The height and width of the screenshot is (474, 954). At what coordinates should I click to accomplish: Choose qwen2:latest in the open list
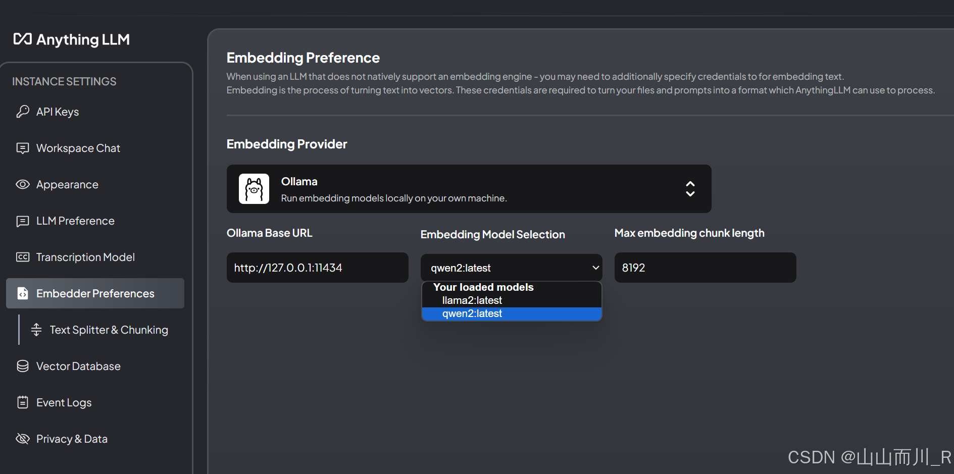tap(512, 313)
